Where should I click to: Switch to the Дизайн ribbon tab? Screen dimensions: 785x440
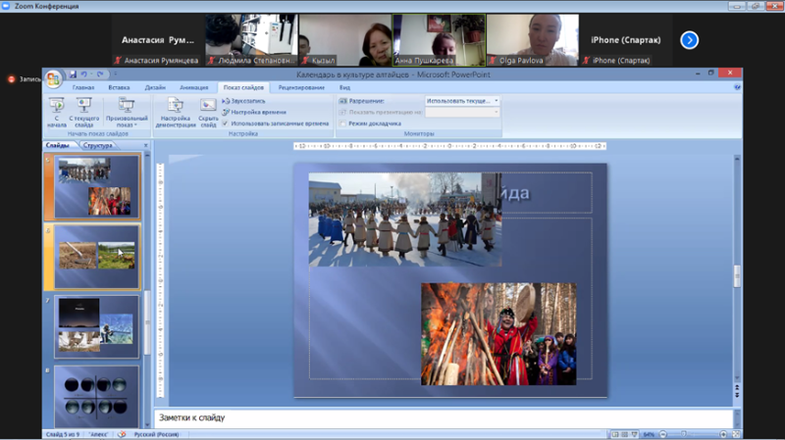[x=155, y=87]
